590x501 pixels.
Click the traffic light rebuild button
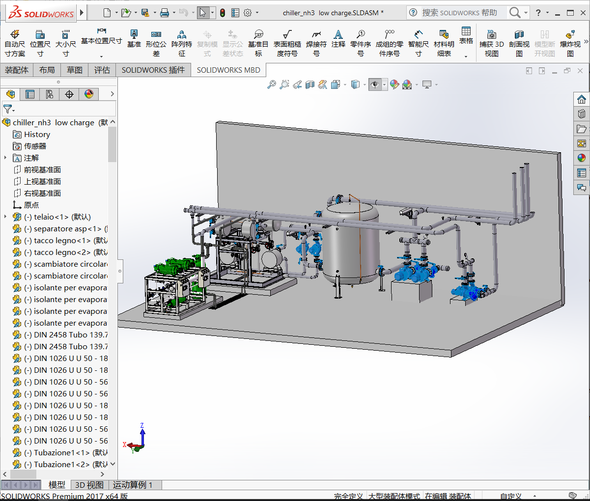pyautogui.click(x=223, y=13)
